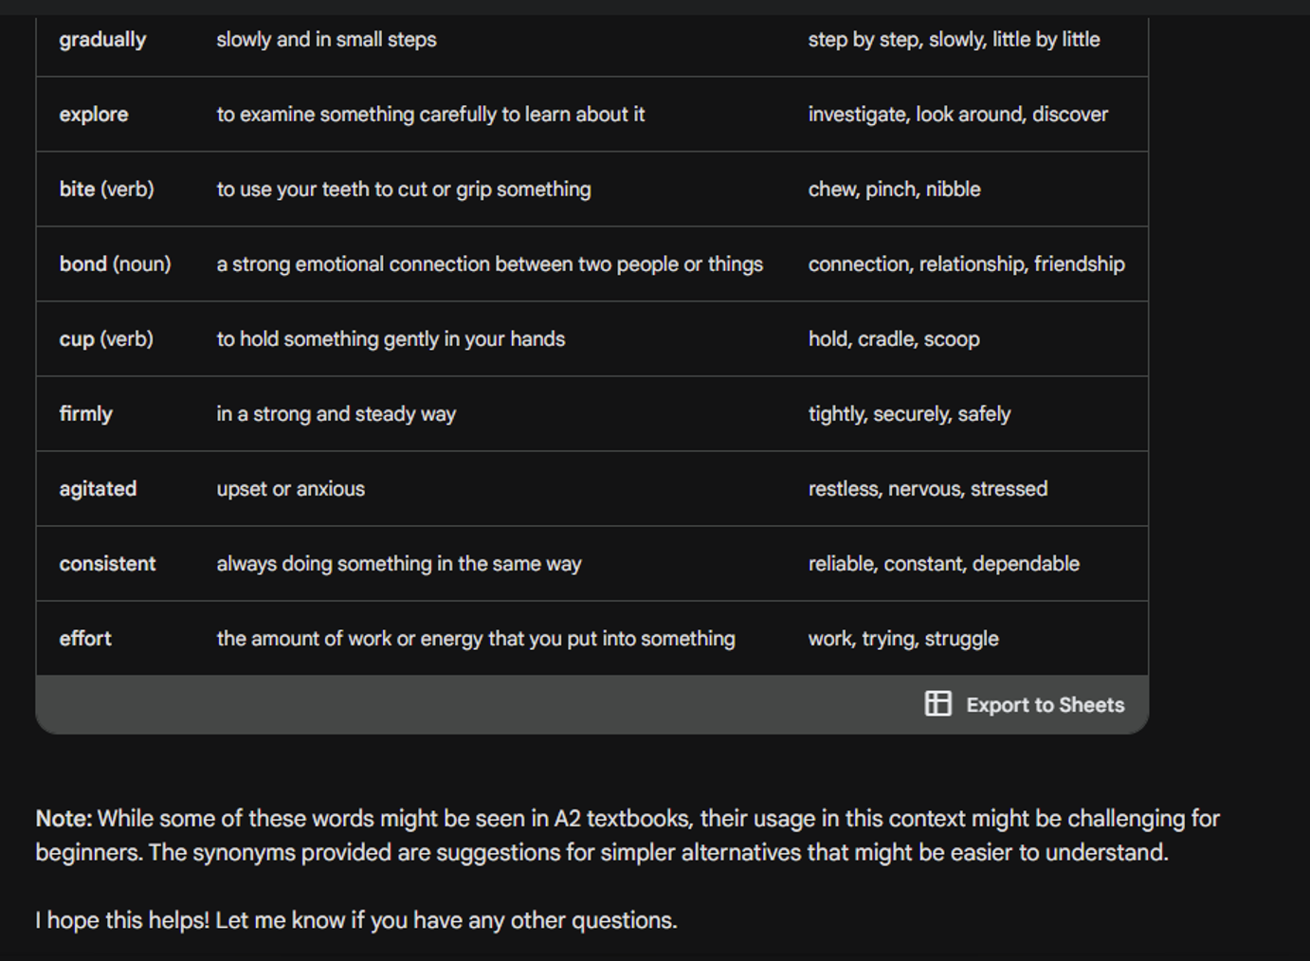This screenshot has height=961, width=1310.
Task: Select the "cup (verb)" word cell
Action: [x=106, y=339]
